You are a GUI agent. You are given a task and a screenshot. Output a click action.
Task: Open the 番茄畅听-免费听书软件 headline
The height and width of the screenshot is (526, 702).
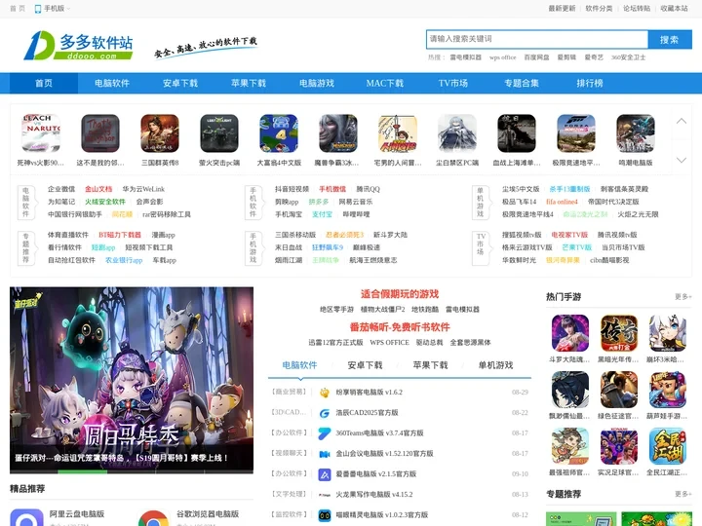(400, 327)
